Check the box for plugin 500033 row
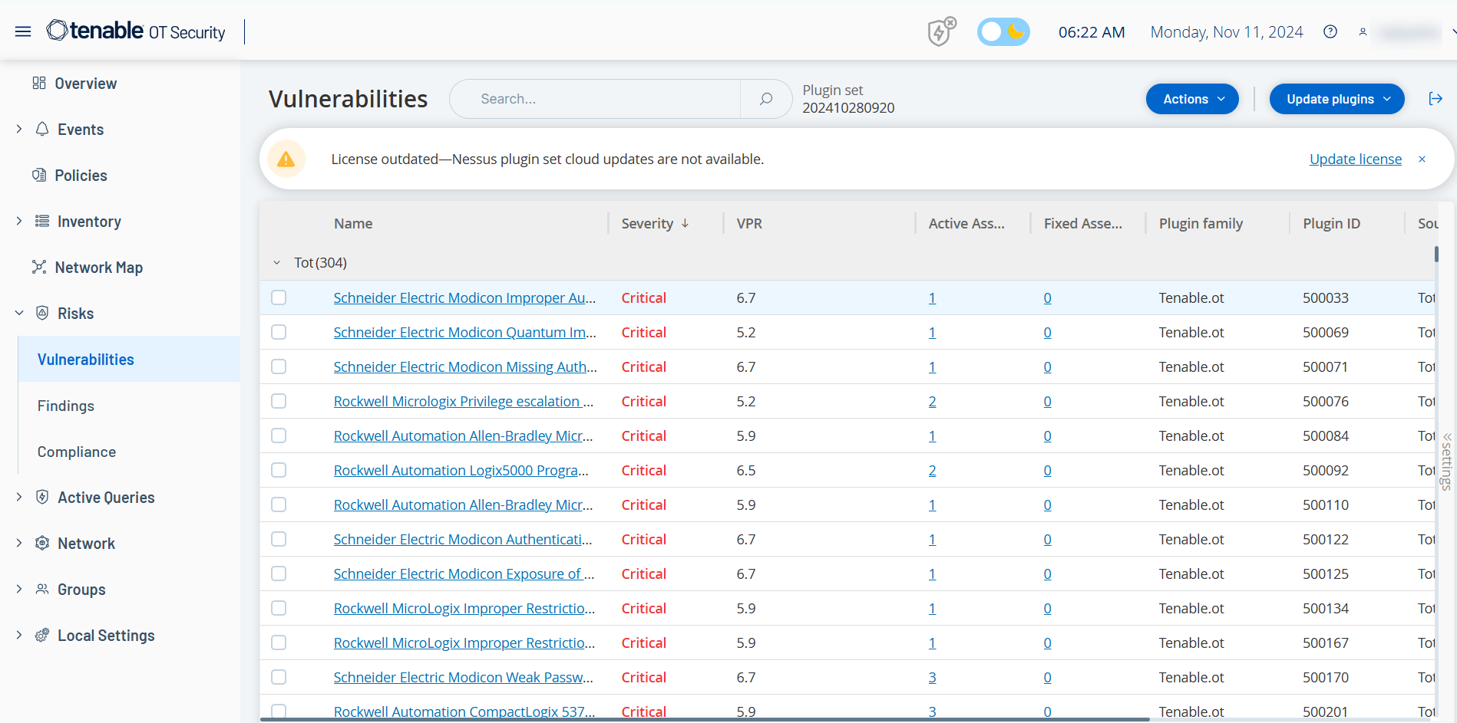Image resolution: width=1457 pixels, height=723 pixels. 279,297
